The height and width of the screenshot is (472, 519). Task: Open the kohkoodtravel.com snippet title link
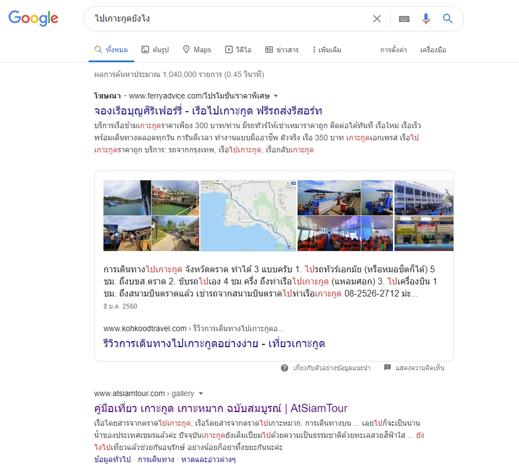214,344
